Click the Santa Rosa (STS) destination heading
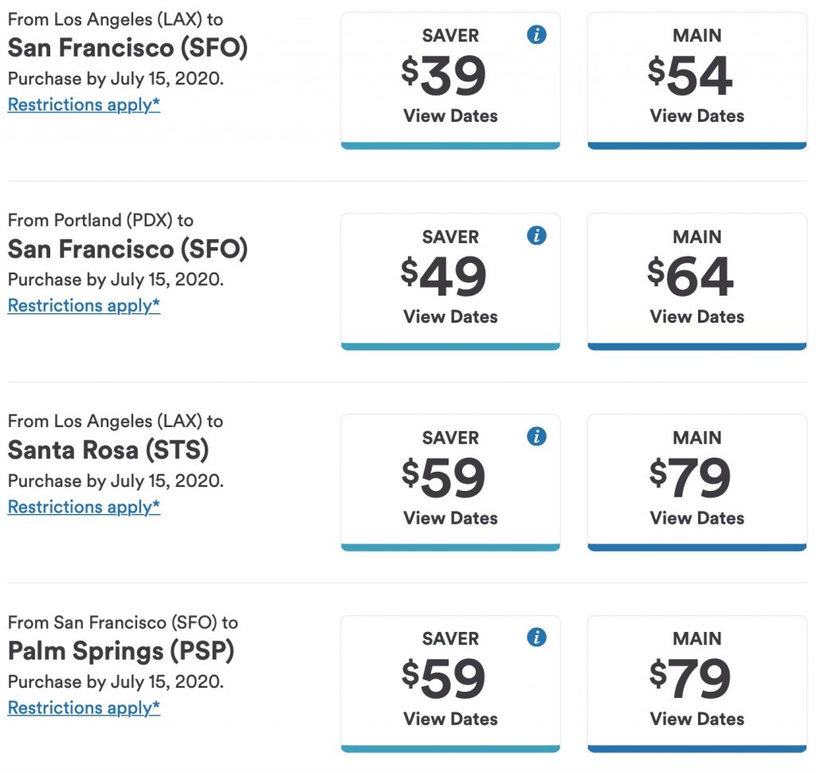Viewport: 816px width, 773px height. point(108,450)
